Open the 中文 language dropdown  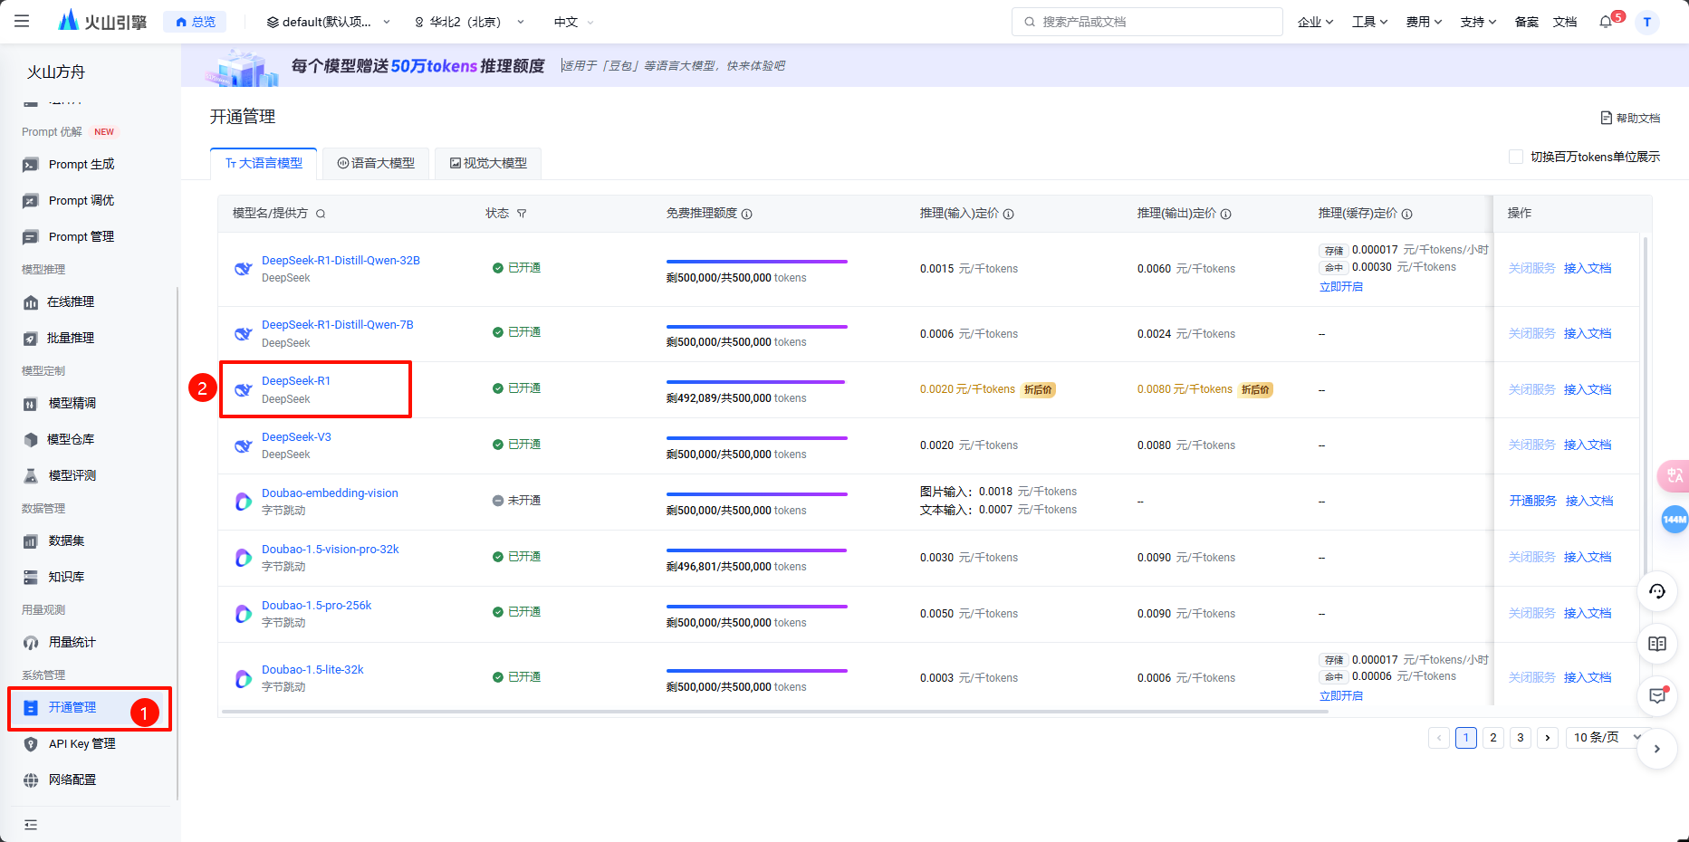click(x=574, y=22)
